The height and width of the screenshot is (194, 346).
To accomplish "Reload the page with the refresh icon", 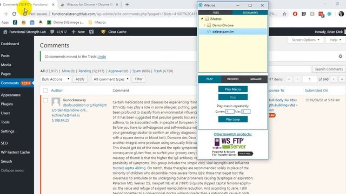I will (x=15, y=14).
